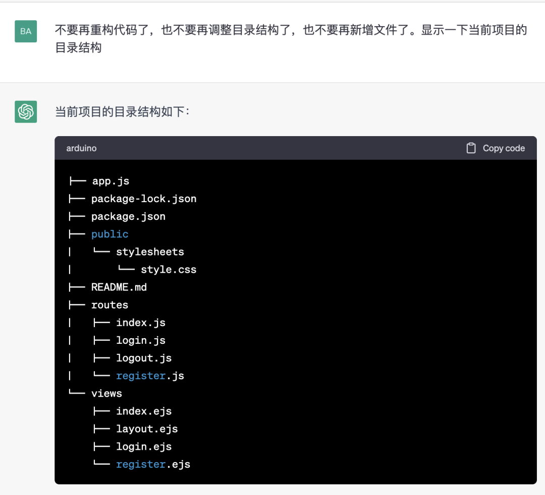Click the public folder entry
This screenshot has width=545, height=495.
pyautogui.click(x=110, y=234)
